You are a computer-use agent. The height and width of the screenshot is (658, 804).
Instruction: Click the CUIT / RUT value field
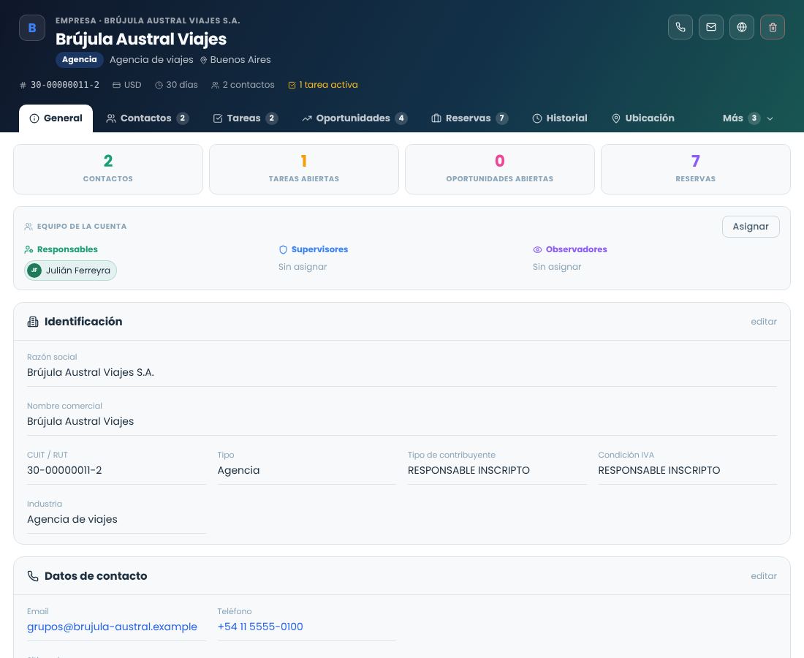pos(116,470)
